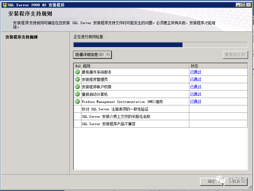Screen dimensions: 254x191
Task: Click the rule check progress bar
Action: [160, 45]
